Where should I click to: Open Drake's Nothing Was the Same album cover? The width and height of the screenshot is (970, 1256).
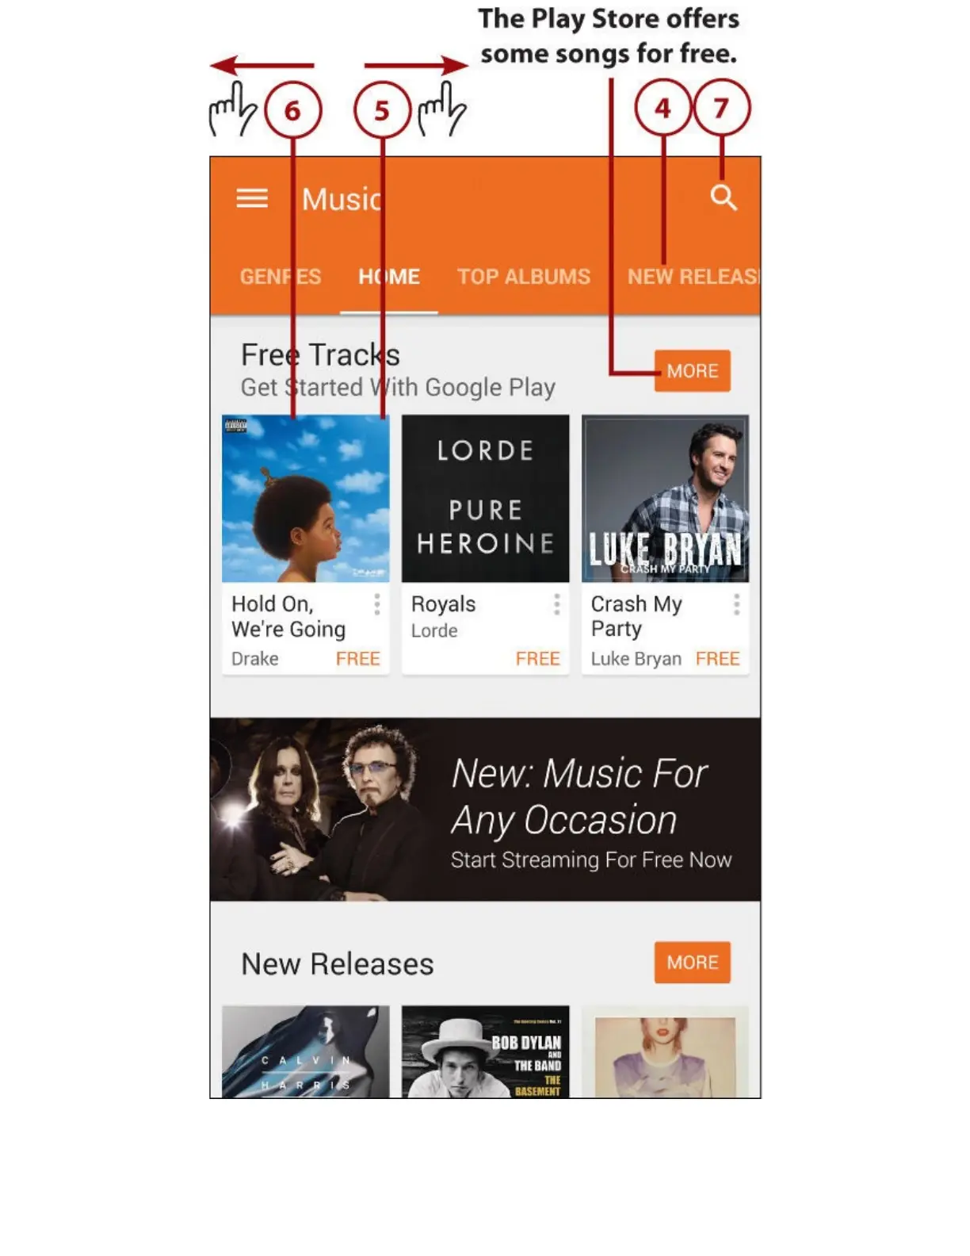click(x=306, y=499)
